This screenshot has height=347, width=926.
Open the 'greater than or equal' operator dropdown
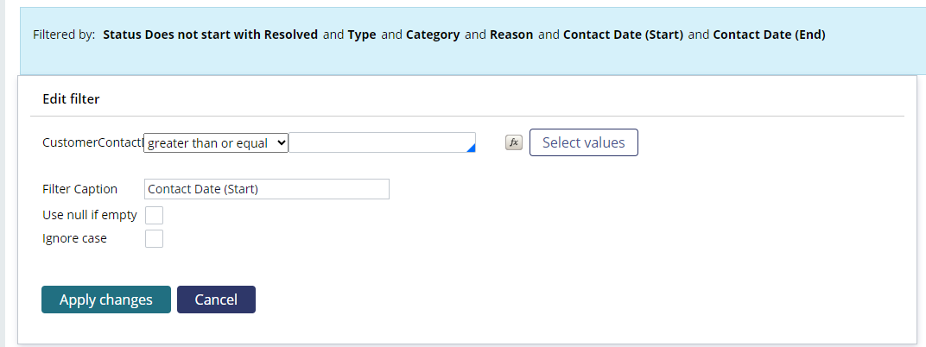[216, 142]
